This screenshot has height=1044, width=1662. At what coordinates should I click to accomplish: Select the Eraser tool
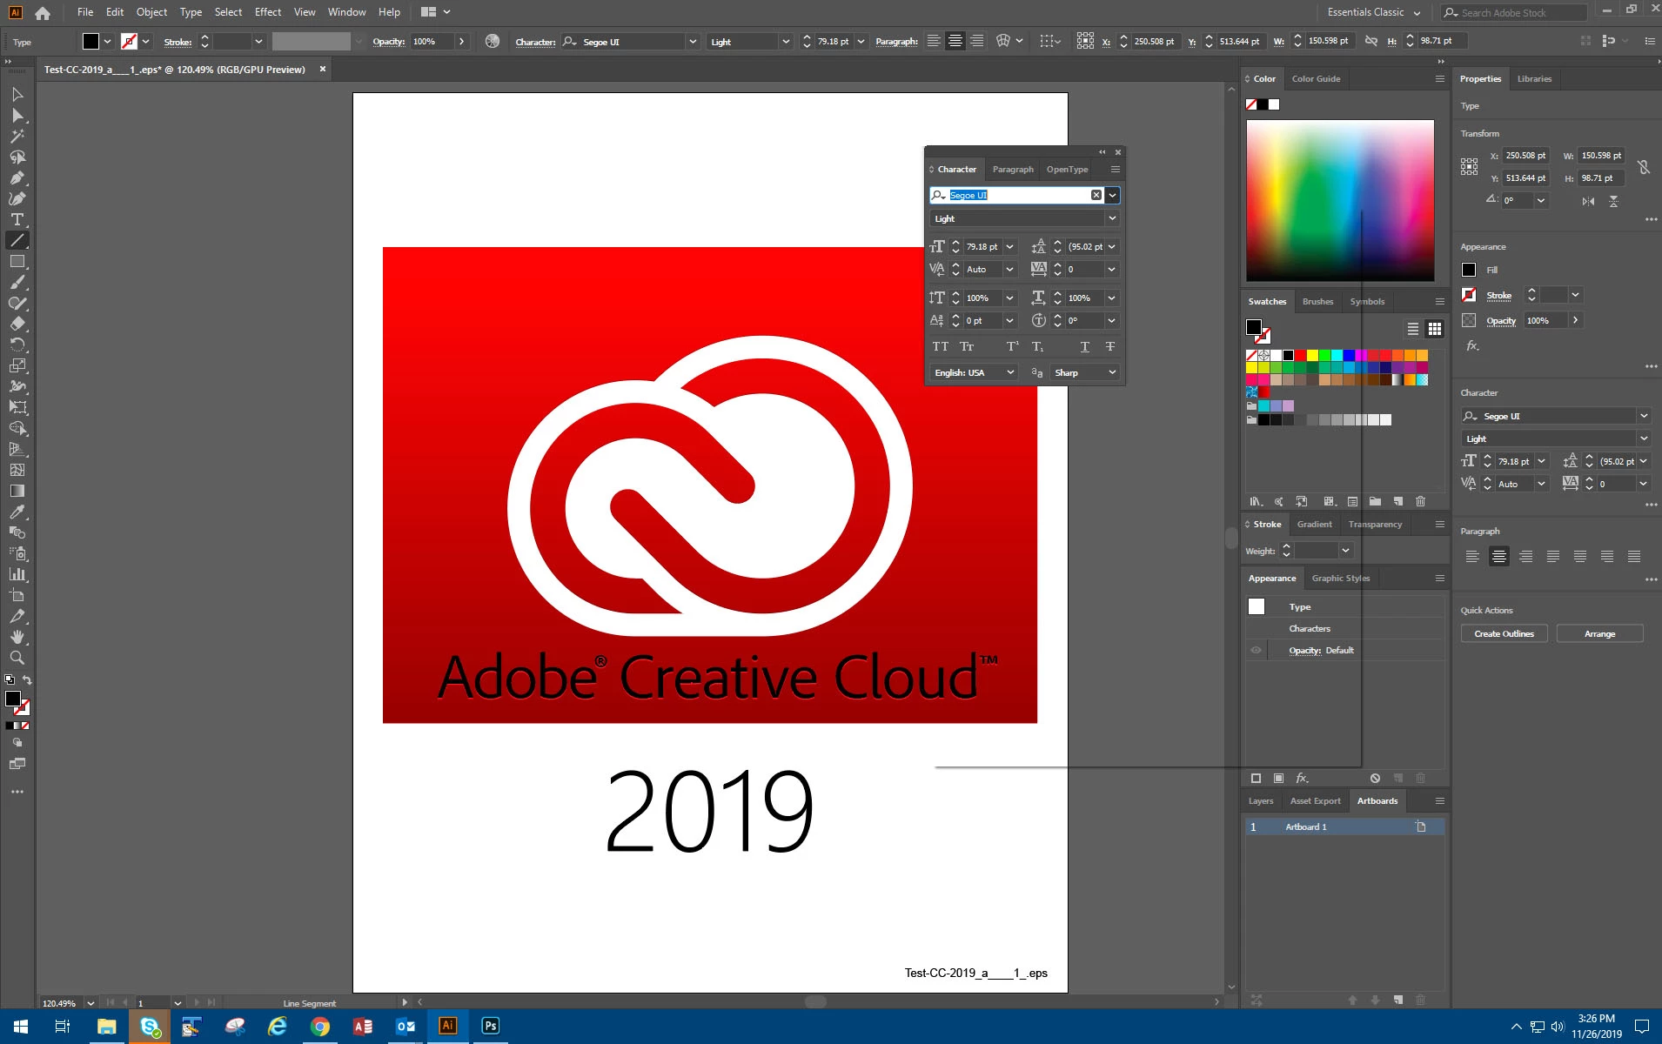pos(17,324)
